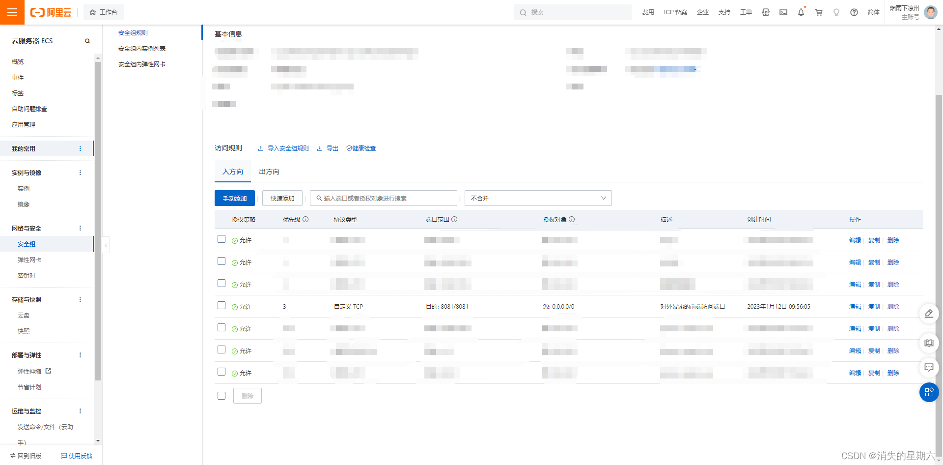The height and width of the screenshot is (465, 943).
Task: Tick the third rule row checkbox
Action: point(222,283)
